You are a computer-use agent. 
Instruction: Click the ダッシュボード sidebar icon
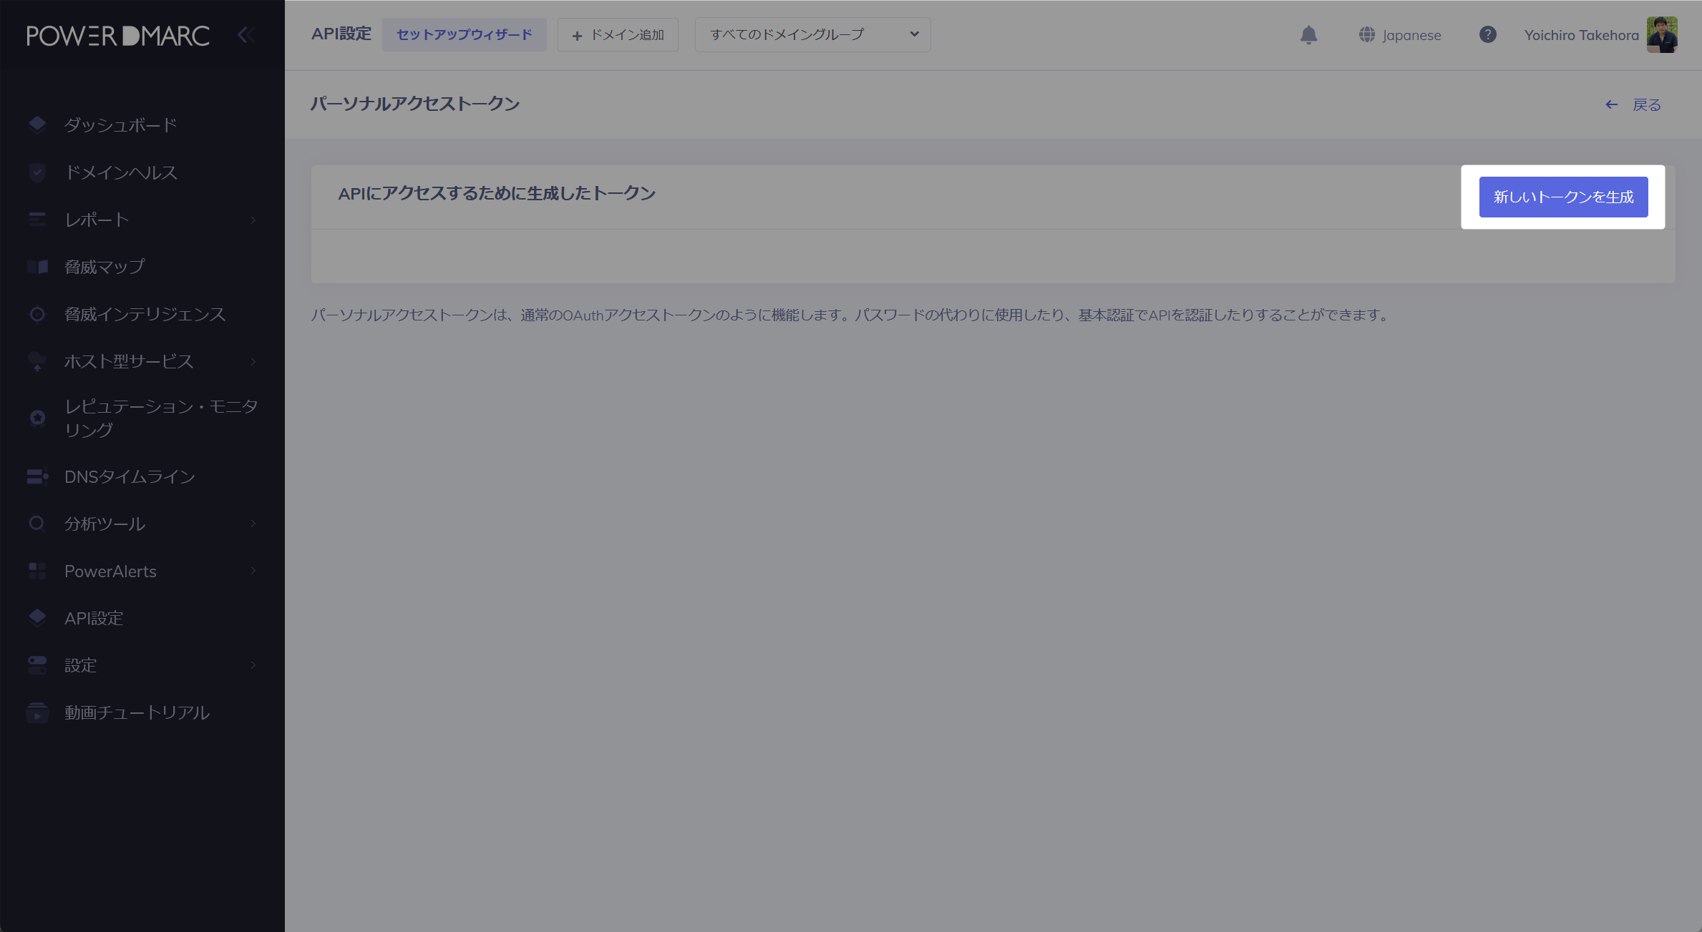[x=37, y=124]
